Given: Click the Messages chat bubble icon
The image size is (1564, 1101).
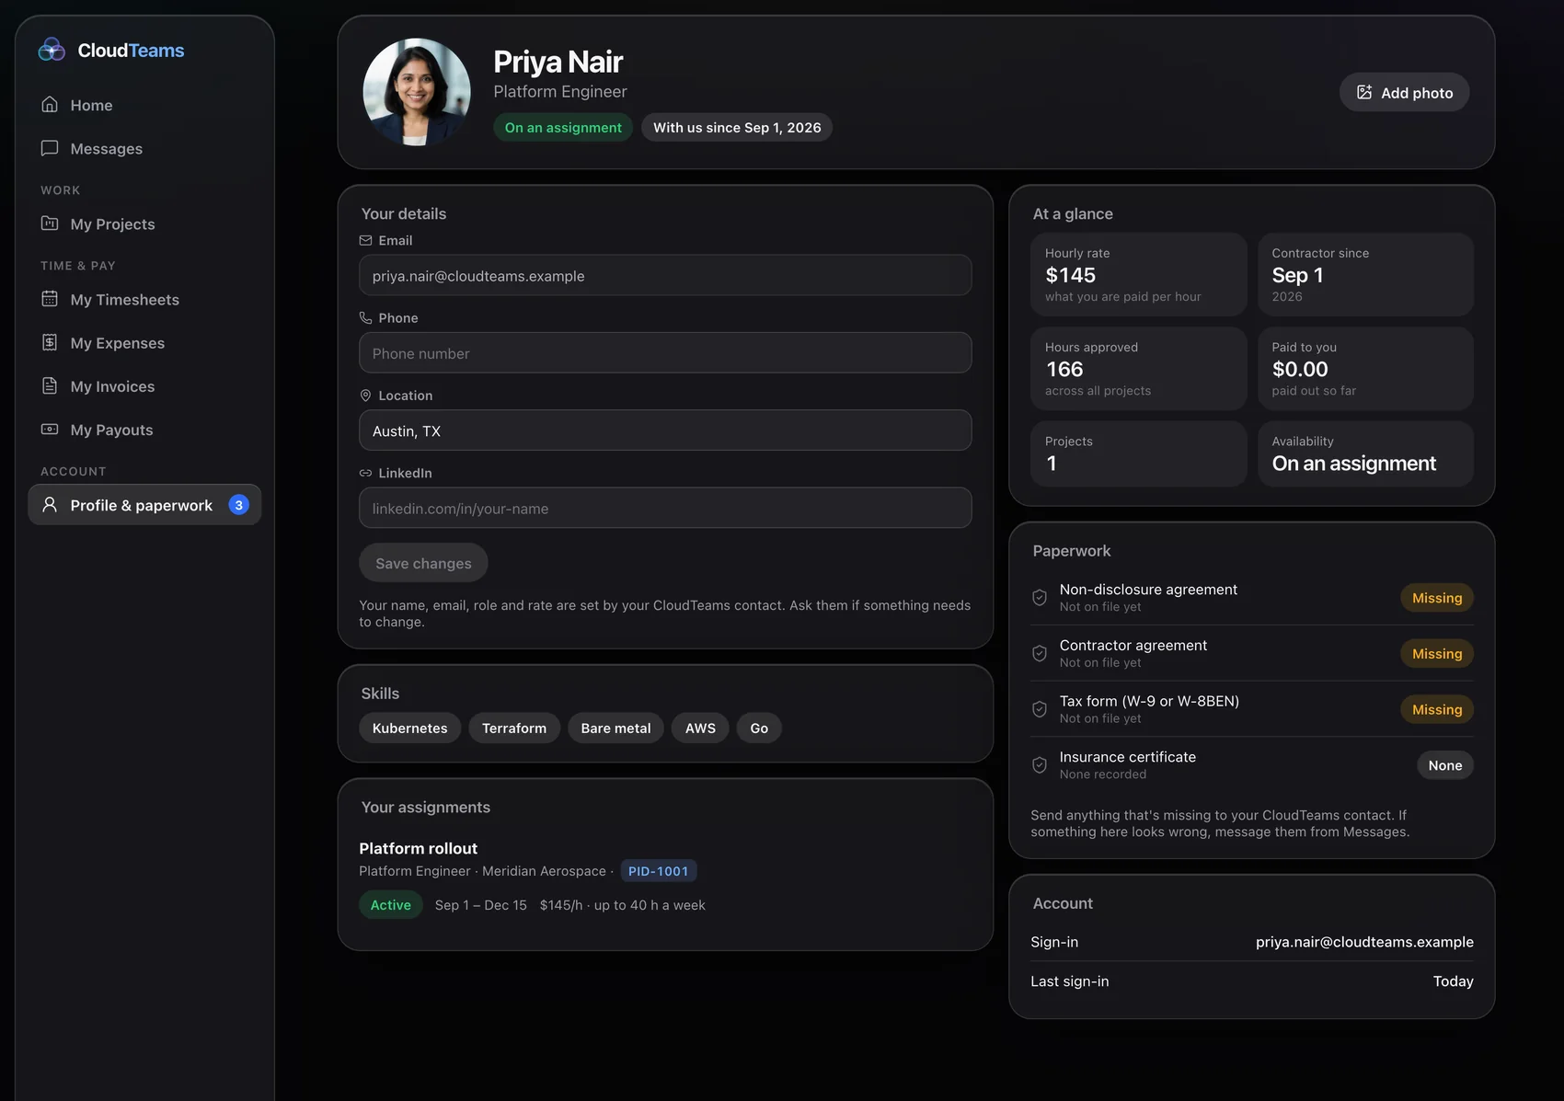Looking at the screenshot, I should point(50,148).
